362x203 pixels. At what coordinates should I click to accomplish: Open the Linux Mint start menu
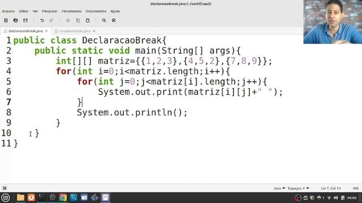[x=6, y=197]
